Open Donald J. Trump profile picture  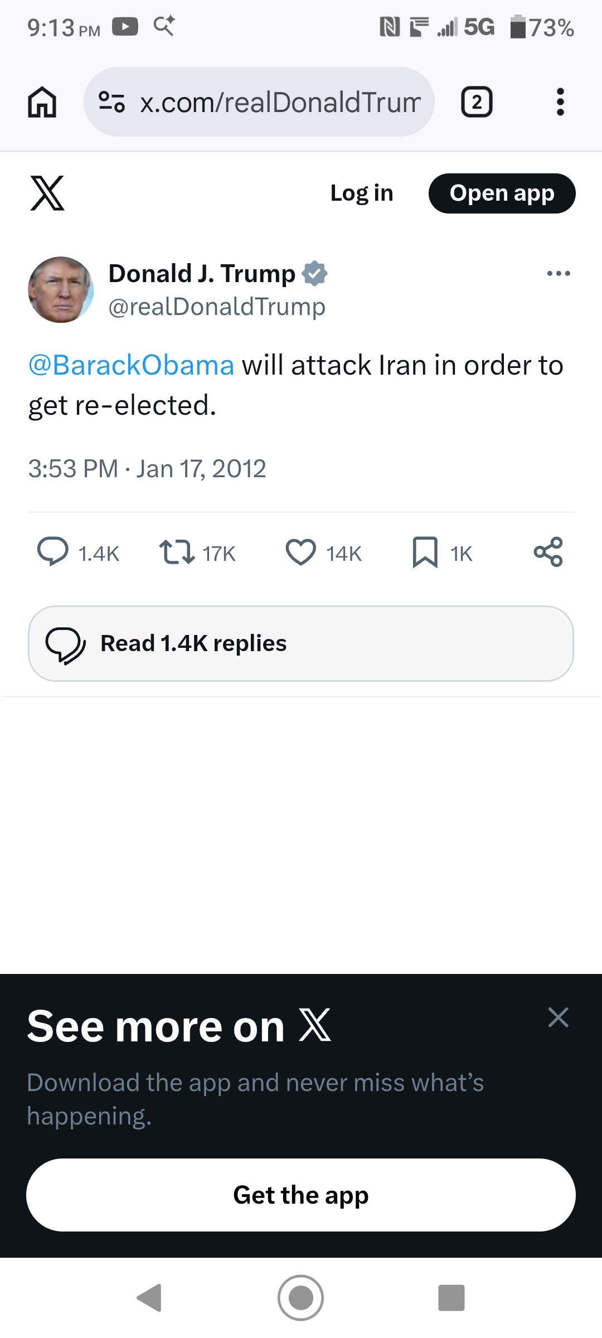pos(61,289)
